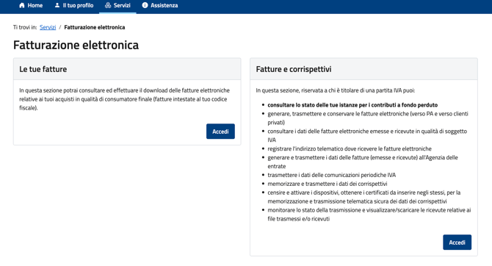Click the 'consultare i dati delle fatture elettroniche' bullet
The width and height of the screenshot is (492, 266).
[x=367, y=136]
